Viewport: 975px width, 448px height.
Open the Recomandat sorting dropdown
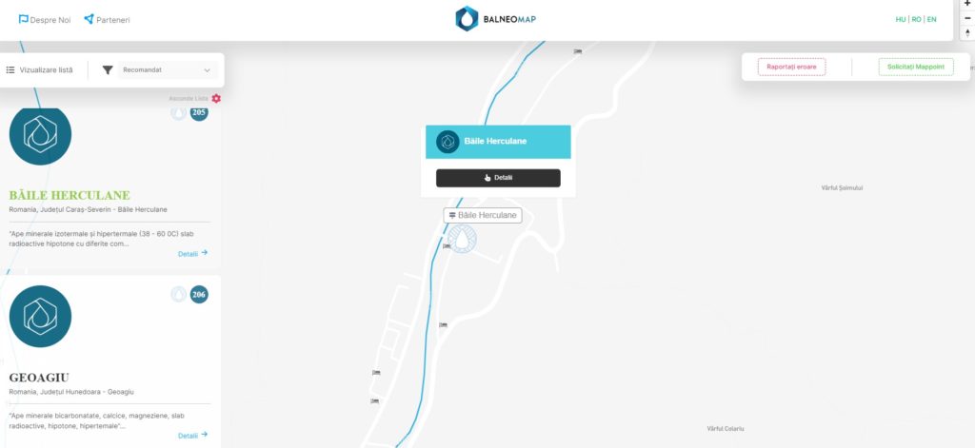click(167, 70)
